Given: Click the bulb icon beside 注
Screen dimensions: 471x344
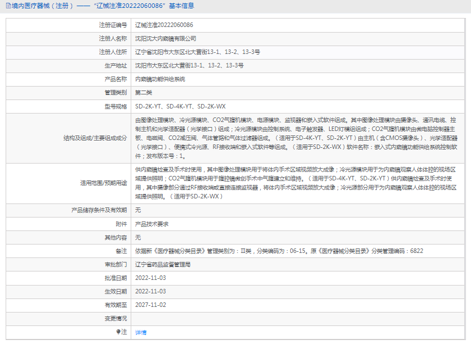Looking at the screenshot, I should (118, 332).
